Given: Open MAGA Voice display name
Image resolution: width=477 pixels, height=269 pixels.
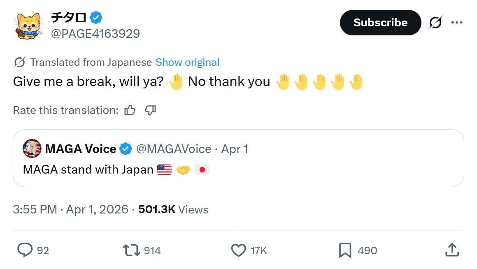Looking at the screenshot, I should pos(81,149).
